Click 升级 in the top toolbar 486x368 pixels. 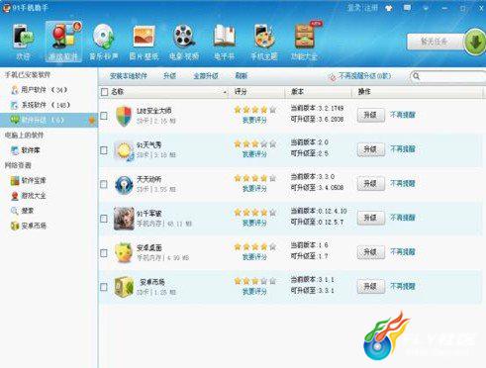pyautogui.click(x=169, y=76)
